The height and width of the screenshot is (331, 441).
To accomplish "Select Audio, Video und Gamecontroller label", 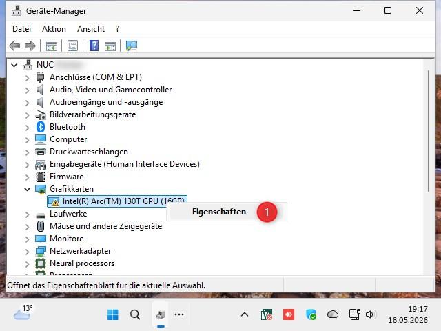I will click(110, 90).
